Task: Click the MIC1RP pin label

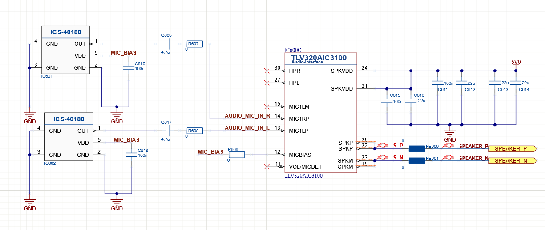Action: [x=299, y=119]
